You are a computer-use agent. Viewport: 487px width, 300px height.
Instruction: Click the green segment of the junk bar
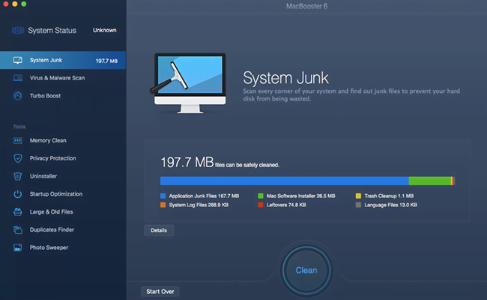(x=430, y=181)
